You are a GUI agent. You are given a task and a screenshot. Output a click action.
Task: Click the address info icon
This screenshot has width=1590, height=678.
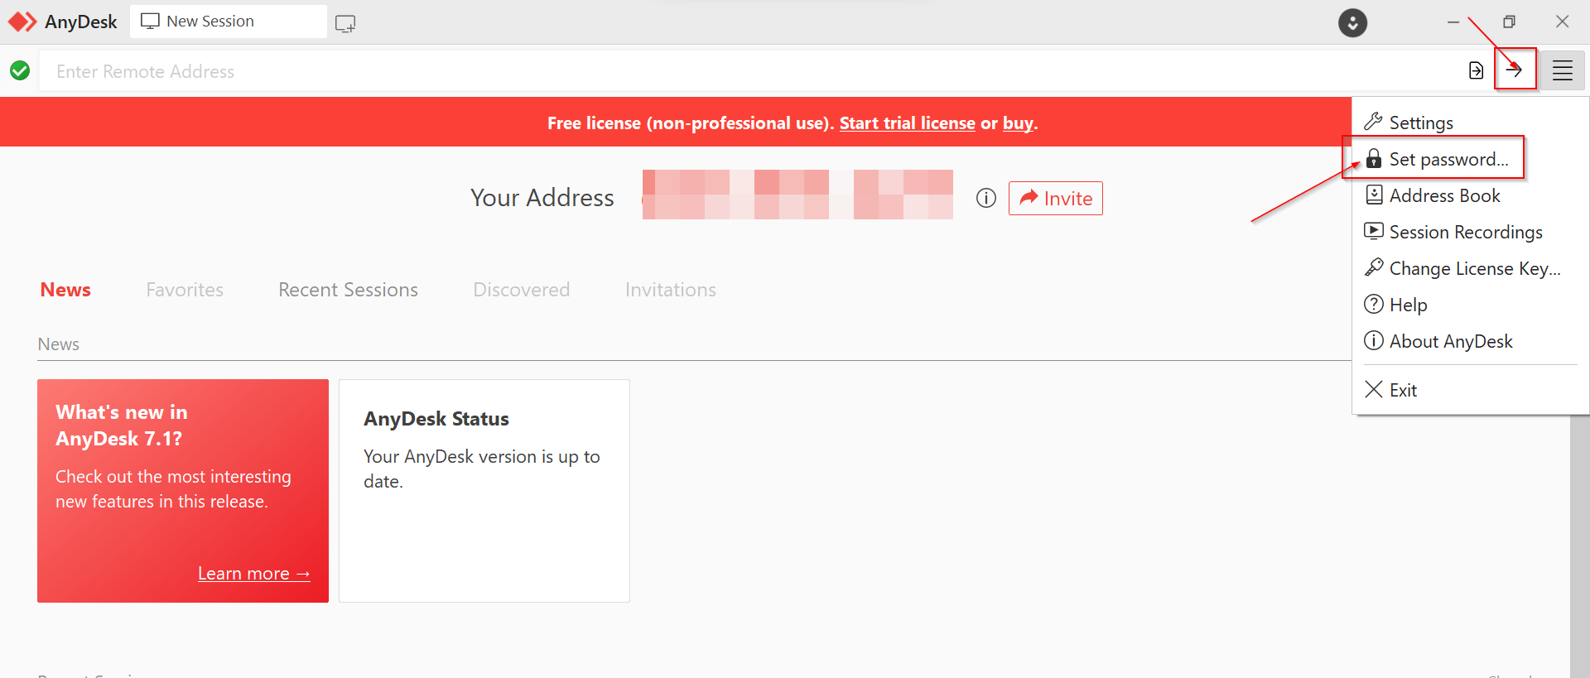(x=985, y=199)
